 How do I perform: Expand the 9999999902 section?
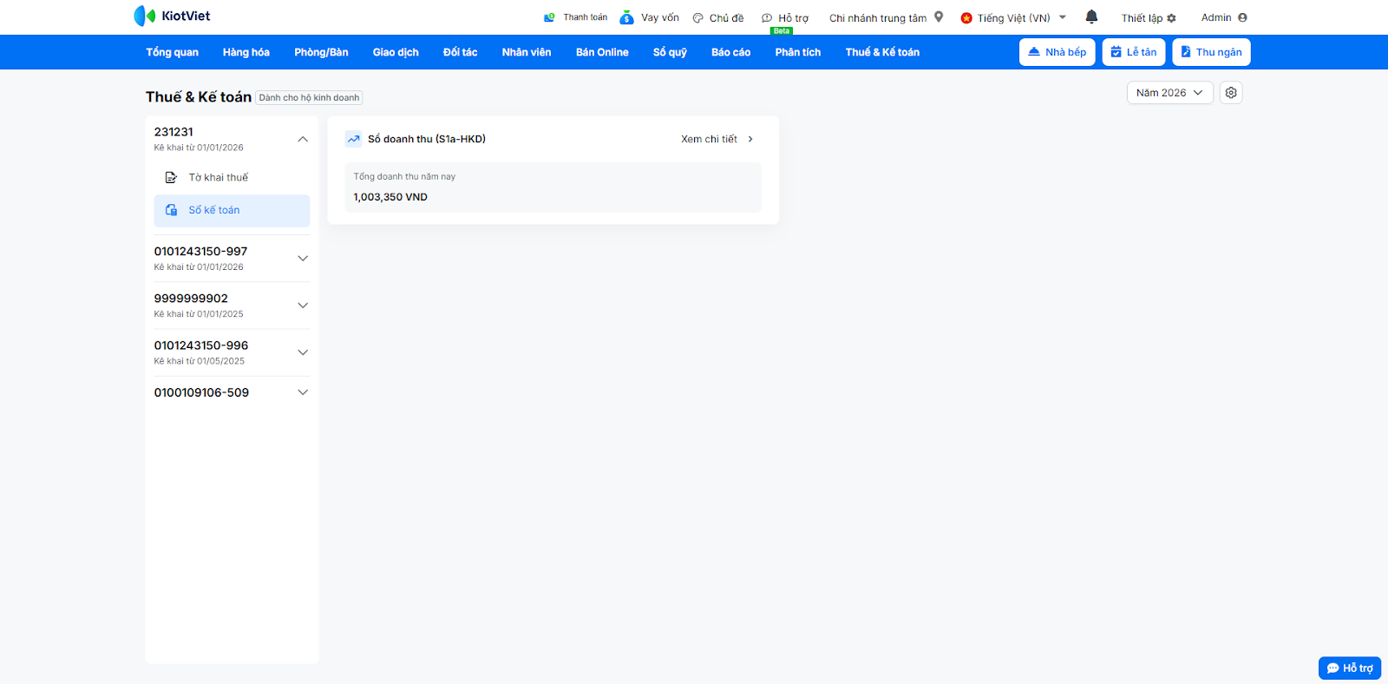303,306
